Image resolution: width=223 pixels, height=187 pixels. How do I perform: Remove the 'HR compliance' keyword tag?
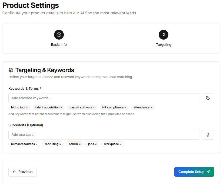click(125, 108)
